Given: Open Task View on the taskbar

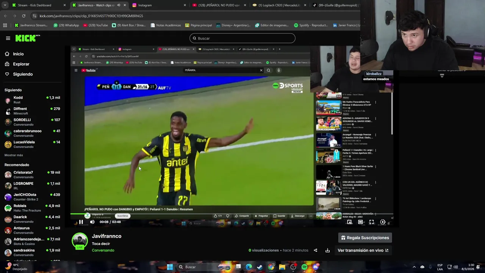Looking at the screenshot, I should tap(238, 267).
